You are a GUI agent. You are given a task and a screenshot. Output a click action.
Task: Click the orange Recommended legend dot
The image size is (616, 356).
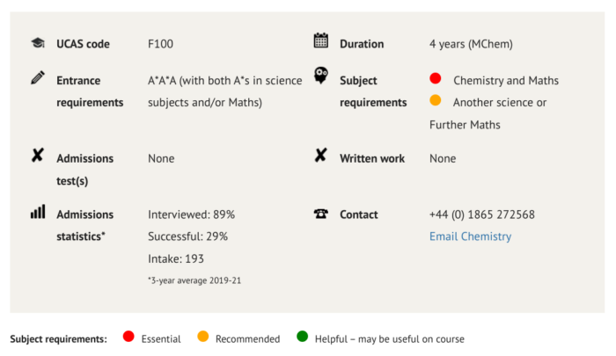coord(203,337)
